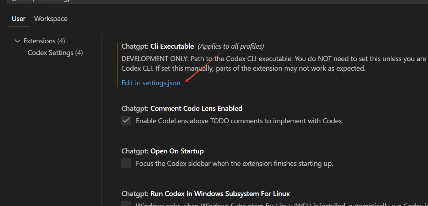Click the Cli Executable setting title
The image size is (428, 206).
point(172,46)
